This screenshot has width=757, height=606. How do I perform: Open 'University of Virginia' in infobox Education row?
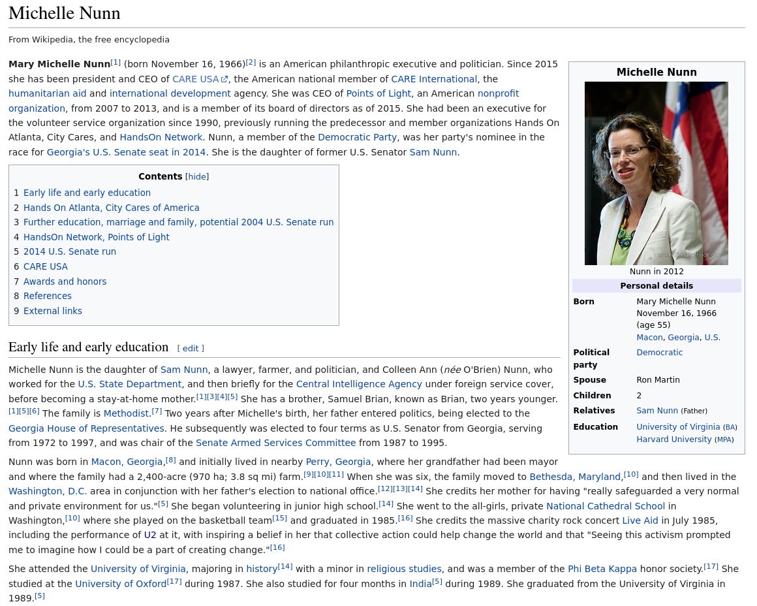[x=678, y=427]
